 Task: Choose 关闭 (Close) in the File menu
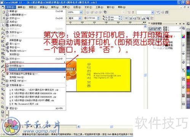[35, 22]
